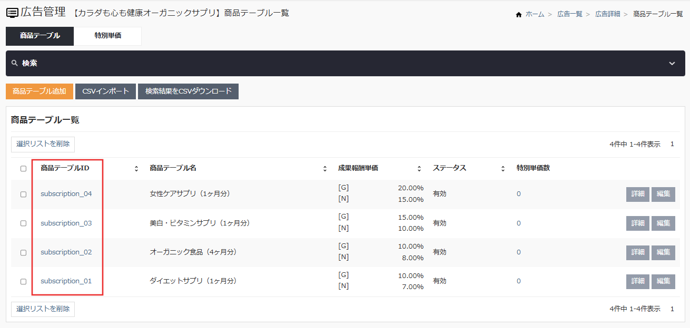
Task: Switch to the 商品テーブル tab
Action: 40,36
